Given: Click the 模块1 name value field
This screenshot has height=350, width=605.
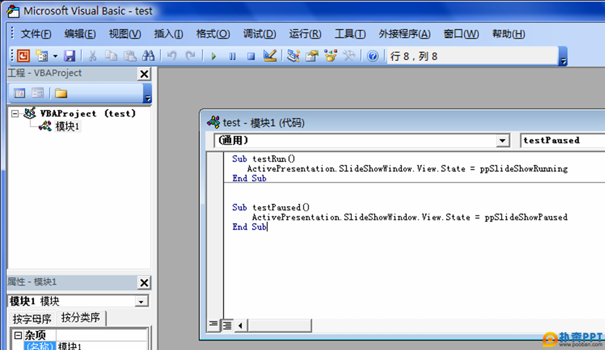Looking at the screenshot, I should [102, 346].
